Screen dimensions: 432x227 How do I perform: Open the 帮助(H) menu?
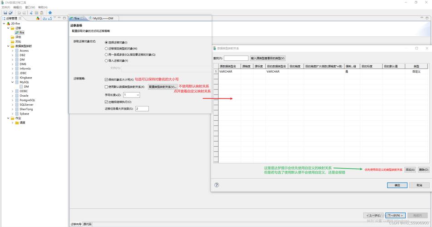[x=43, y=7]
